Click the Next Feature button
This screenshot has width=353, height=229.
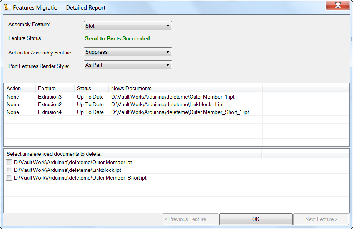321,219
